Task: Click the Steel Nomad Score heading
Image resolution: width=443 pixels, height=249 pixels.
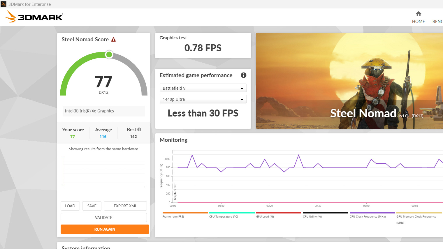Action: coord(85,39)
